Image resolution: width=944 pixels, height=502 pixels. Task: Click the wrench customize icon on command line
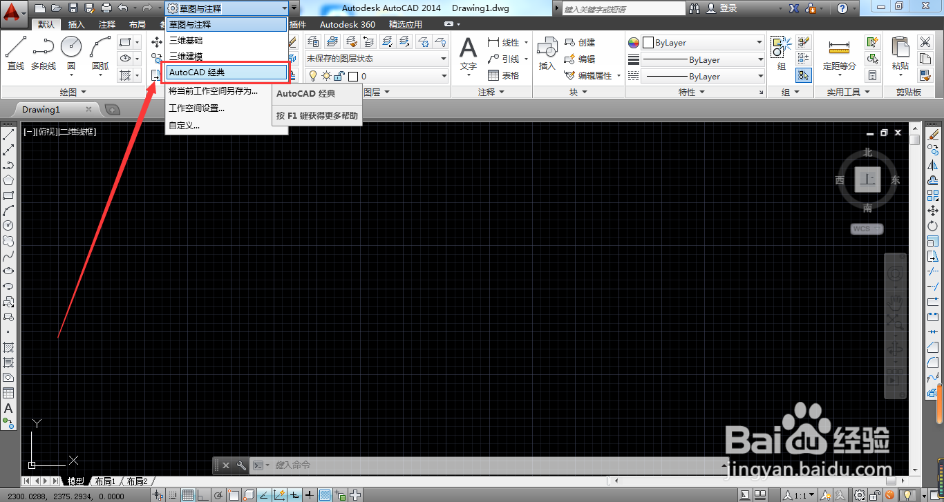[241, 465]
